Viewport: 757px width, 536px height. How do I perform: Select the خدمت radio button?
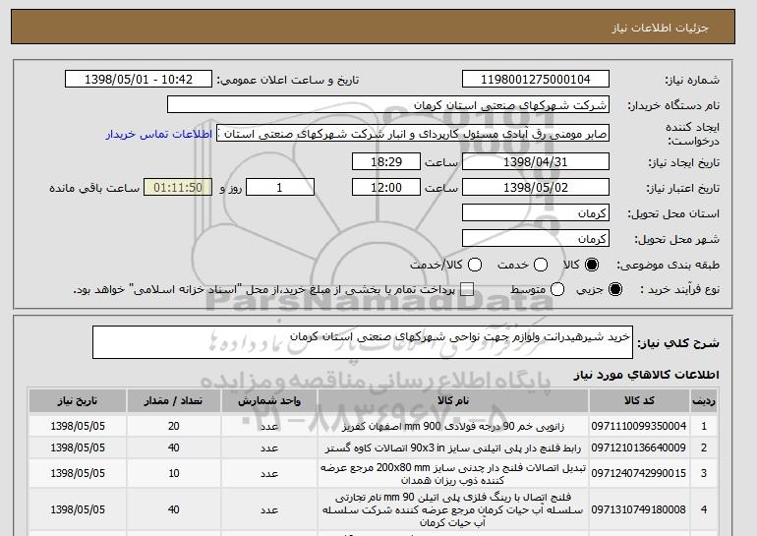click(x=541, y=265)
